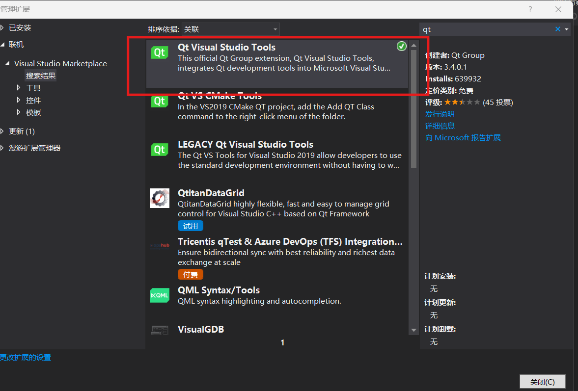
Task: Open the 发行说明 release notes link
Action: tap(439, 114)
